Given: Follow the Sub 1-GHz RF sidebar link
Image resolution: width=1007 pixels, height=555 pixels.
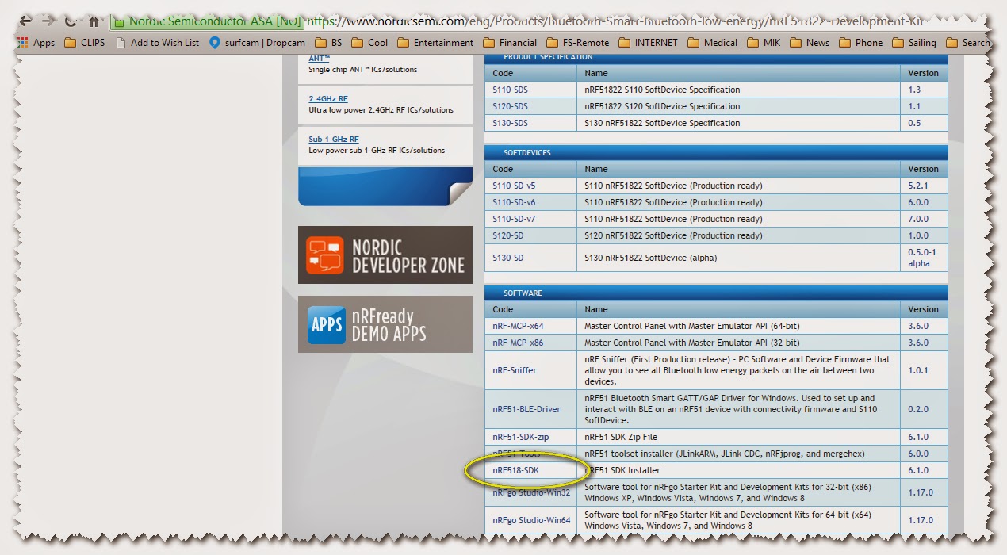Looking at the screenshot, I should point(333,140).
